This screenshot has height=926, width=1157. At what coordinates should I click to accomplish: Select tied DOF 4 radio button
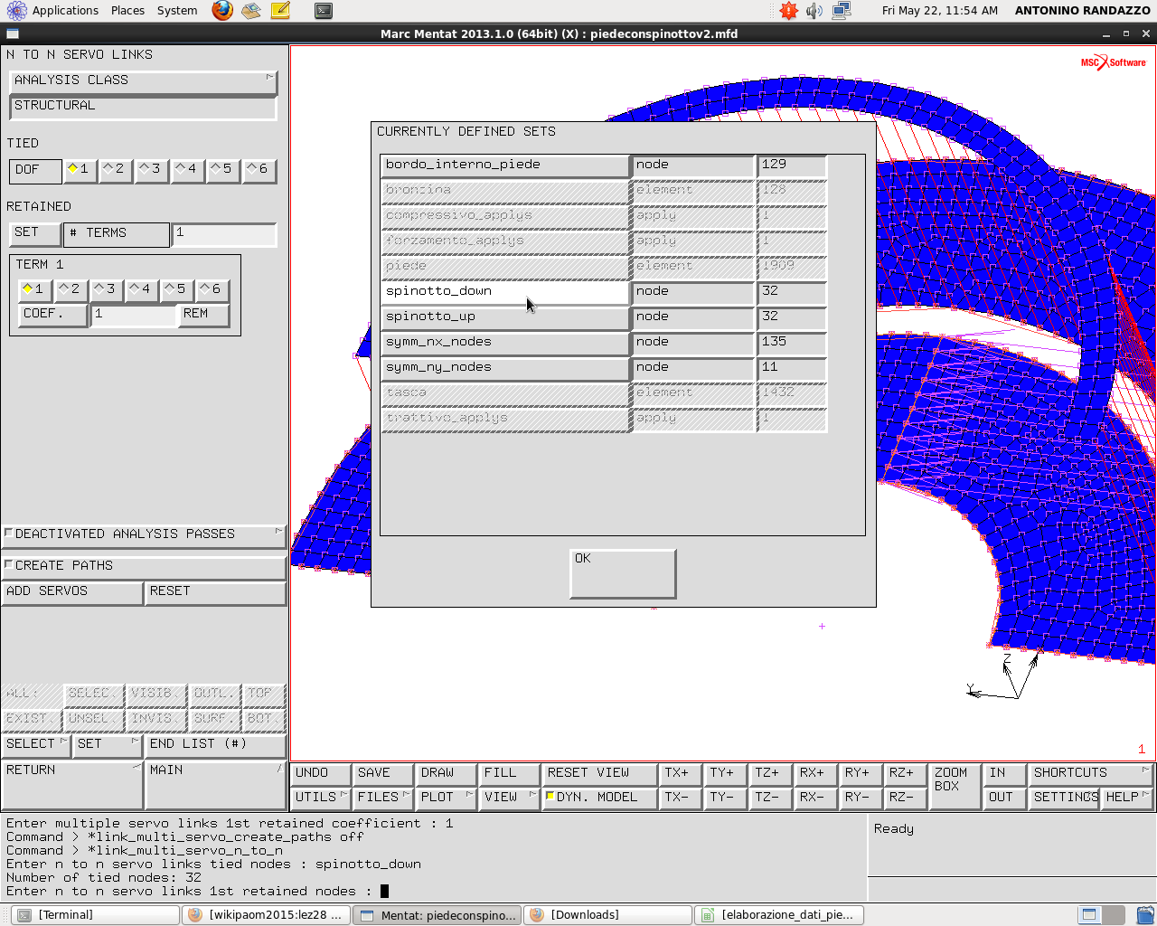coord(188,169)
